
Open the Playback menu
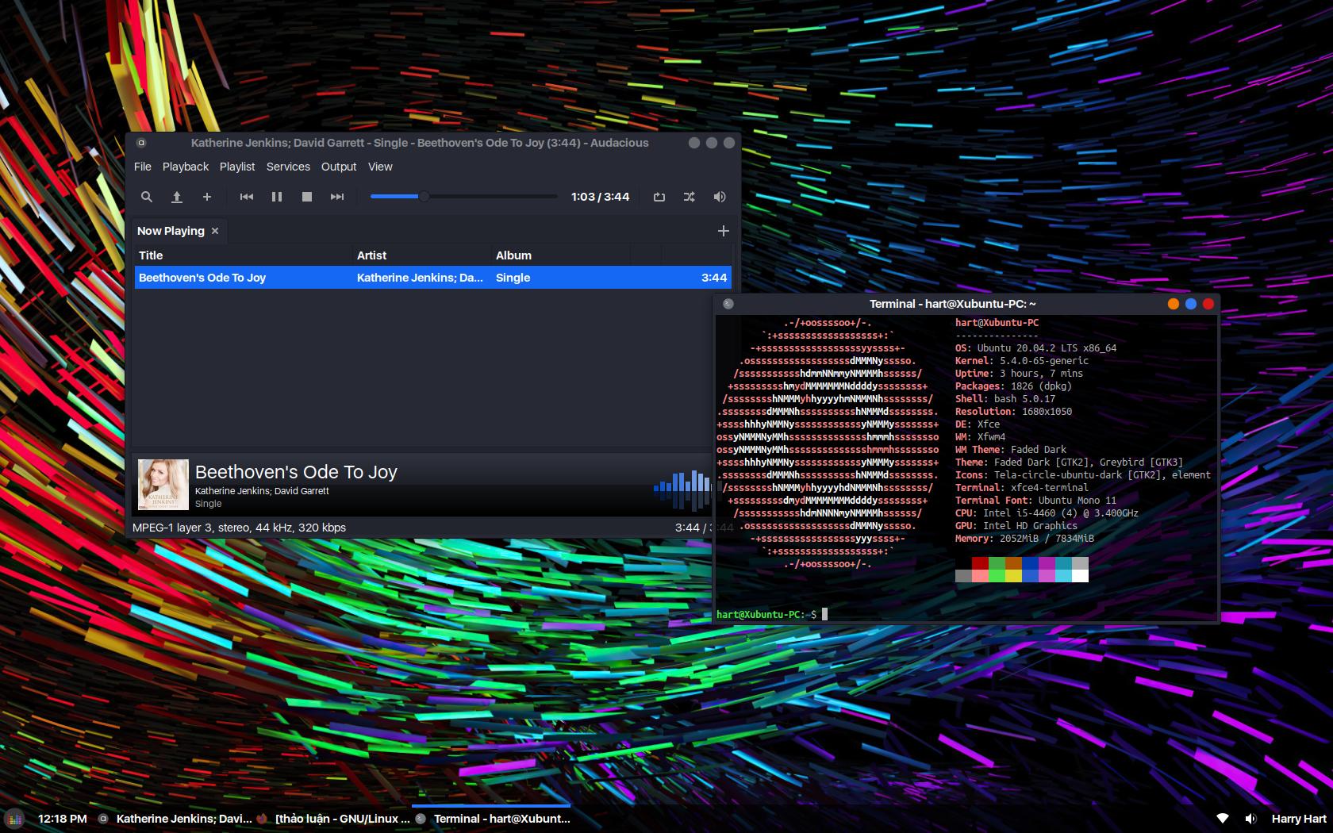tap(186, 167)
